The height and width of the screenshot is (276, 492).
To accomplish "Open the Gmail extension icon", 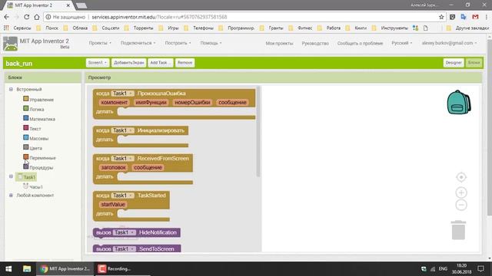I will (x=475, y=17).
